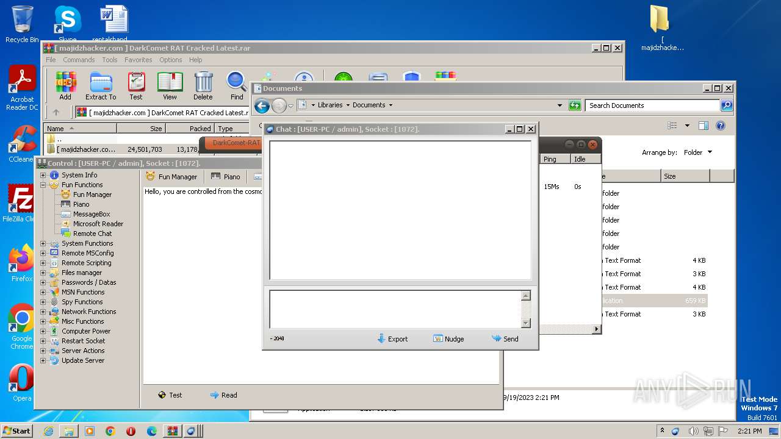Viewport: 781px width, 439px height.
Task: Go up one folder in WinRAR
Action: (x=56, y=112)
